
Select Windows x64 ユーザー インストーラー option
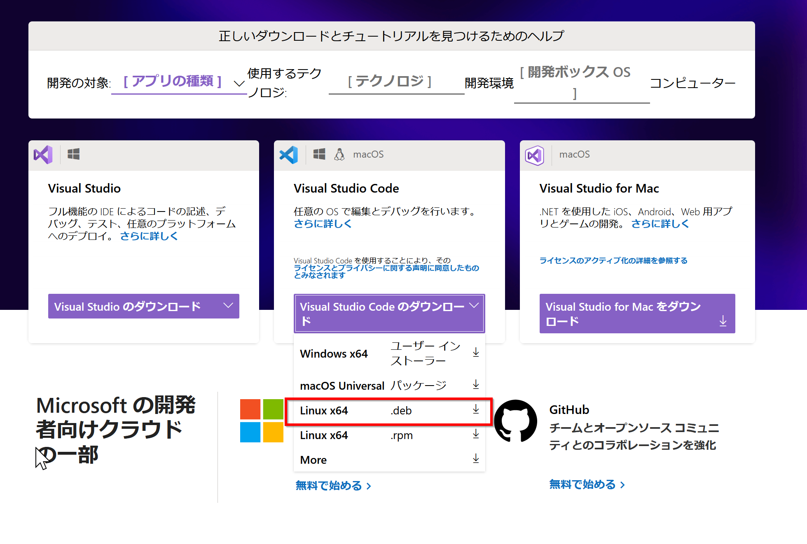click(x=389, y=353)
